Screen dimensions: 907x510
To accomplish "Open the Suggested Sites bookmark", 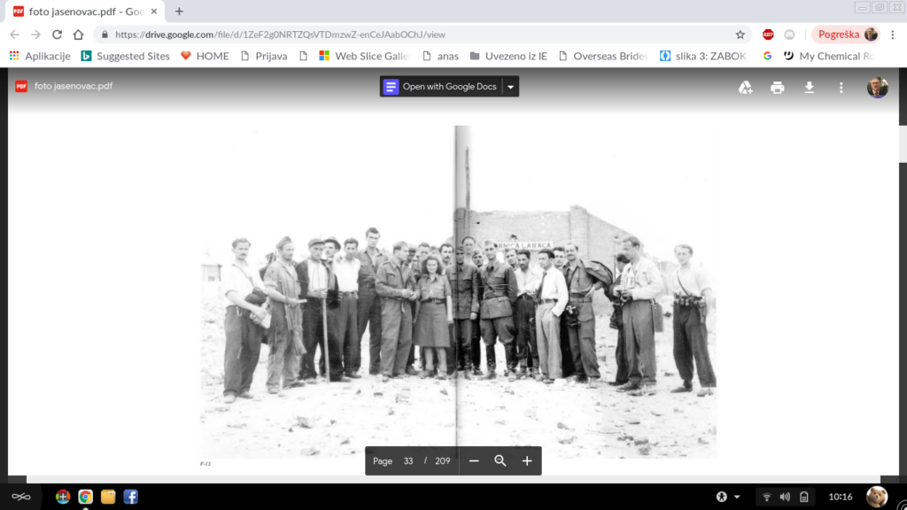I will click(x=125, y=56).
